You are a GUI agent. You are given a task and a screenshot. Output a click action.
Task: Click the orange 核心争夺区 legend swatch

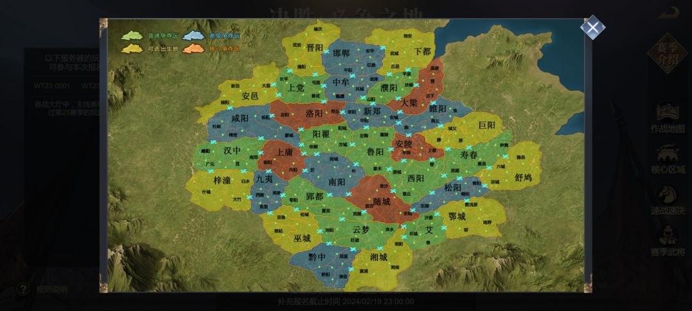194,49
